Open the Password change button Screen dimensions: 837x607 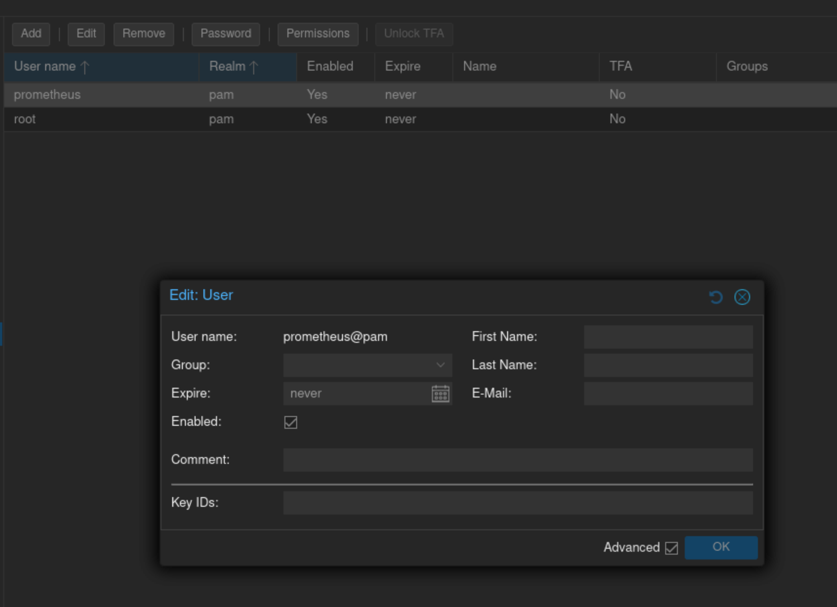[x=226, y=34]
